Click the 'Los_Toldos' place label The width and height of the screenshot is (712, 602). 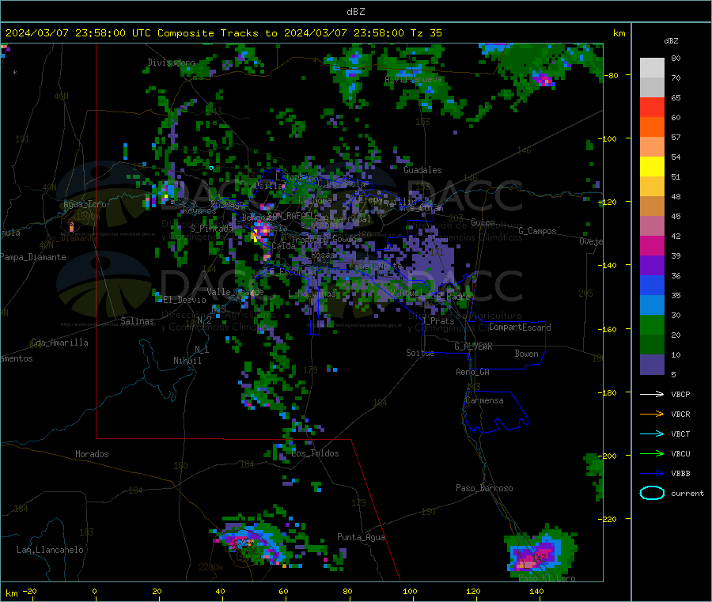315,453
